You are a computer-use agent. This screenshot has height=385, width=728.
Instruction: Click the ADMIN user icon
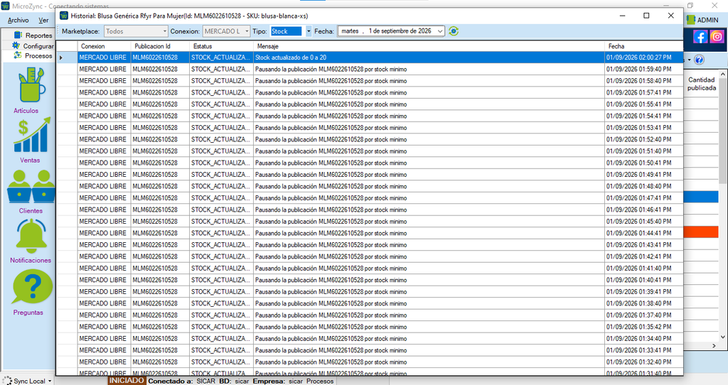(x=691, y=20)
